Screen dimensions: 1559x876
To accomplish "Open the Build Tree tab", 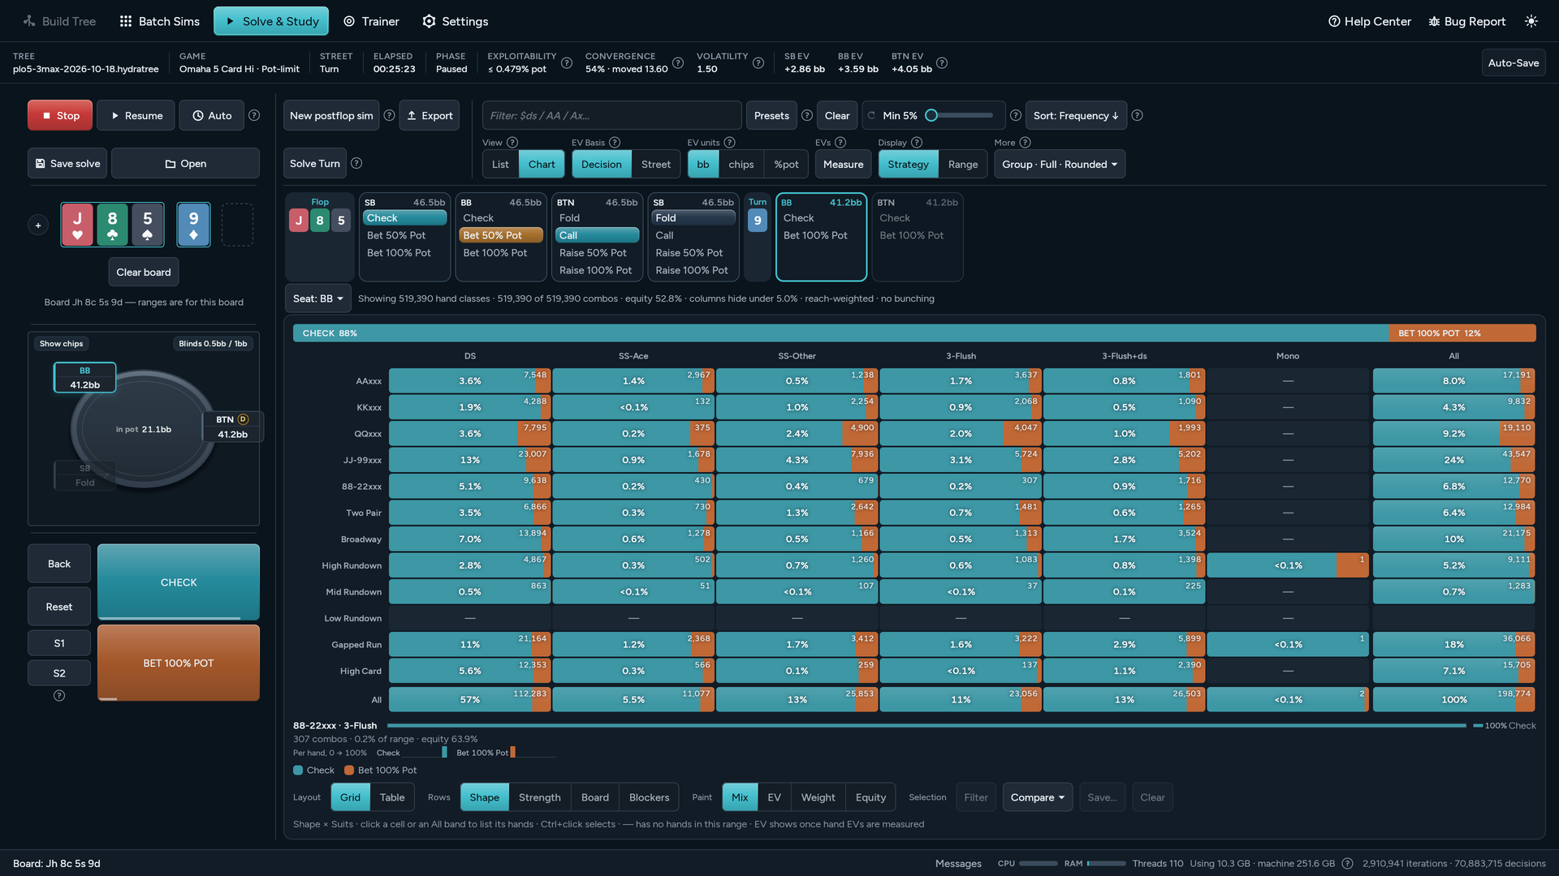I will point(59,21).
